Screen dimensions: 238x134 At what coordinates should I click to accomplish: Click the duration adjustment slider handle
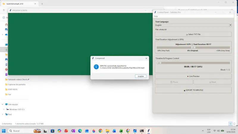tap(193, 48)
